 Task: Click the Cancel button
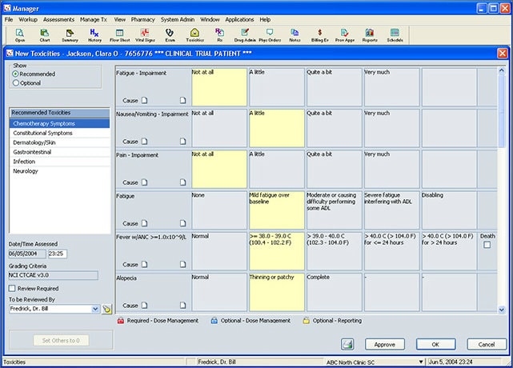(481, 344)
